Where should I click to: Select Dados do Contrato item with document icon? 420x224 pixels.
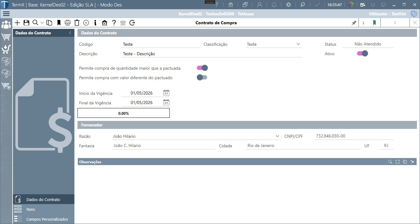click(44, 199)
